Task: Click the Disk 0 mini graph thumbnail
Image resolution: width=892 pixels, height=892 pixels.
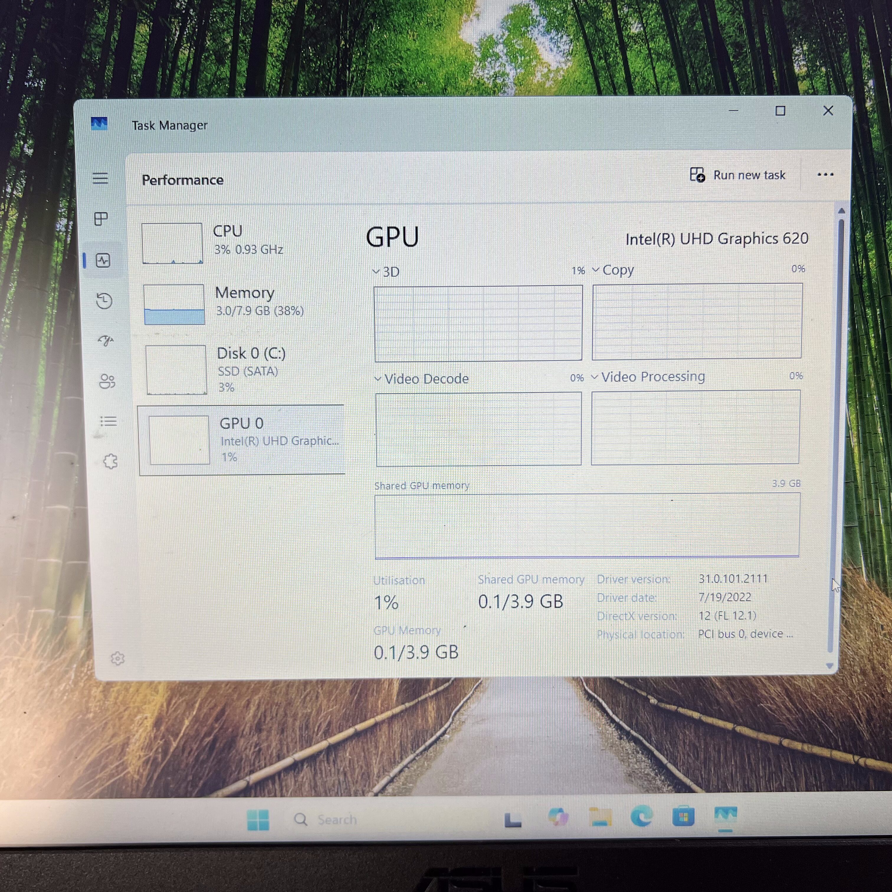Action: (176, 370)
